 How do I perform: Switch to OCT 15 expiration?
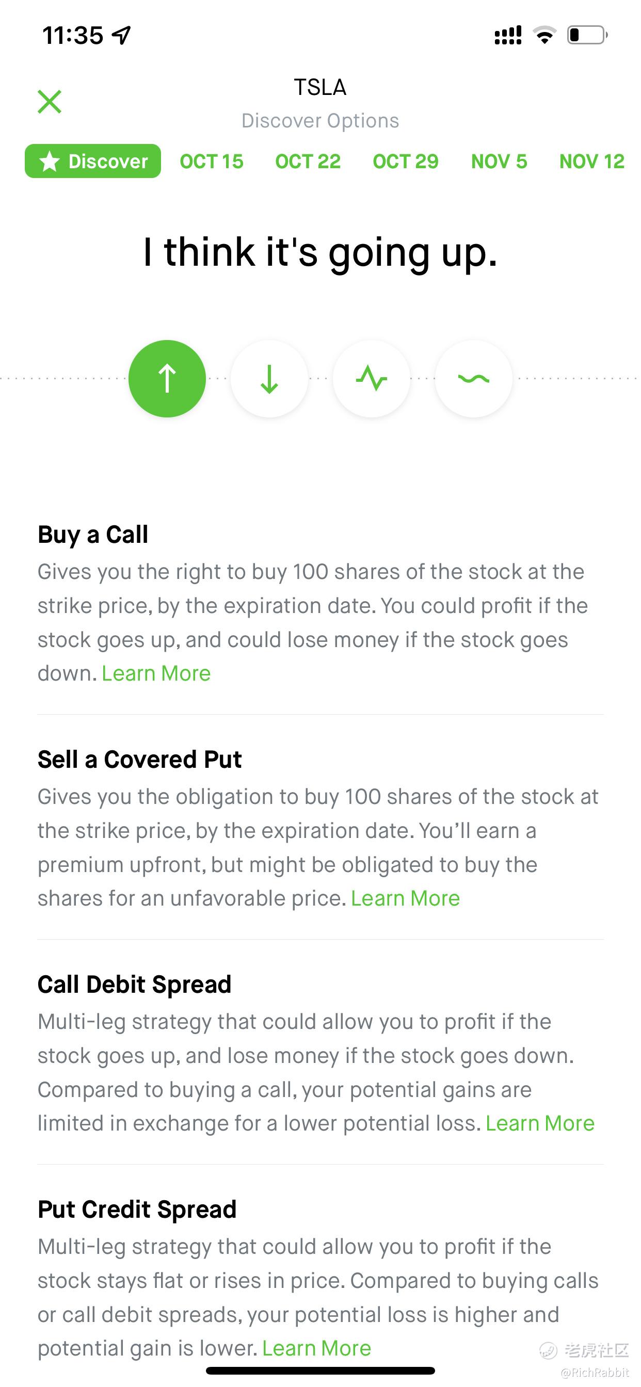pos(212,161)
